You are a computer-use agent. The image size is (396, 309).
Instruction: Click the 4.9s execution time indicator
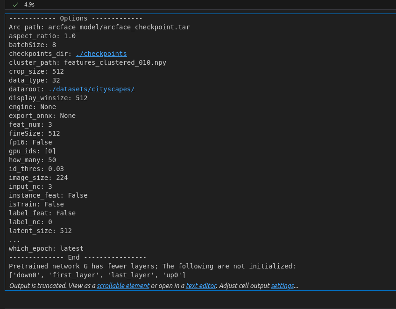click(x=29, y=4)
